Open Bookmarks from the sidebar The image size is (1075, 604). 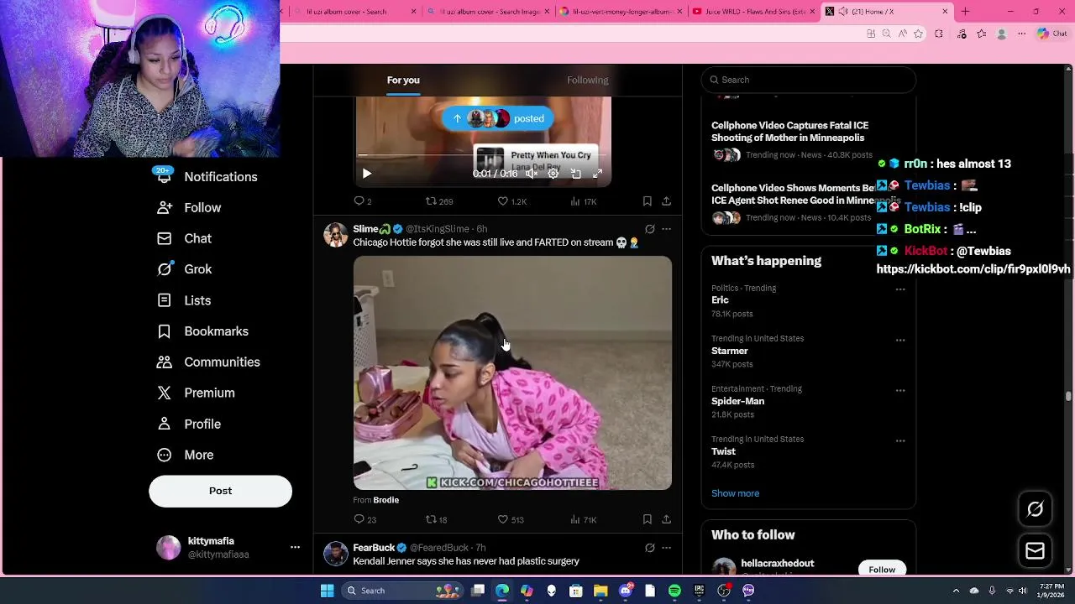click(203, 331)
